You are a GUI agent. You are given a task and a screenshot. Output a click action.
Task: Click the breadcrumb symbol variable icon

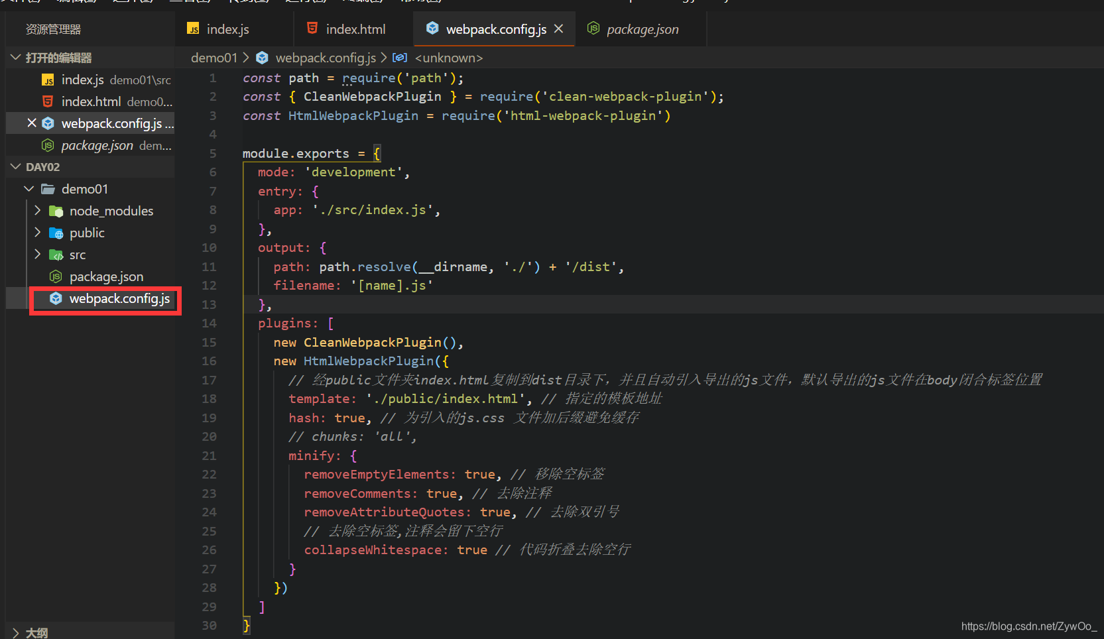[400, 58]
